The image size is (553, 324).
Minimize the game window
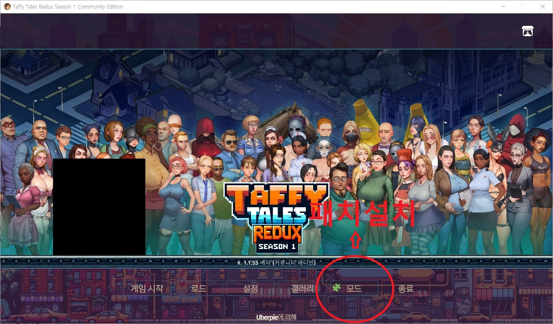(x=503, y=6)
